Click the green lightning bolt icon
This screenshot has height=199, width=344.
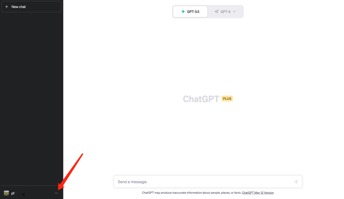[x=183, y=11]
